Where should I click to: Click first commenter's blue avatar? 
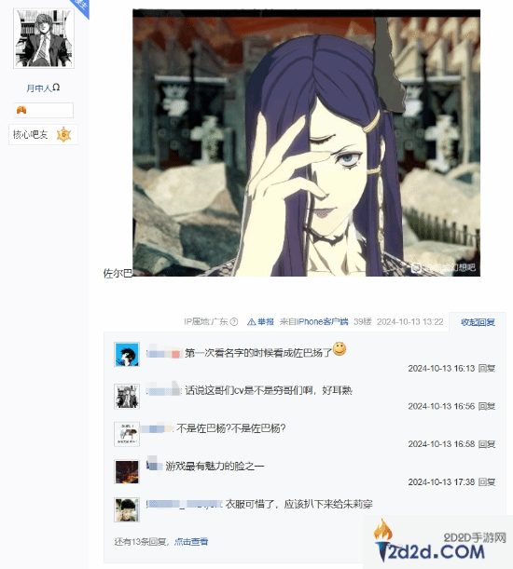[x=127, y=354]
